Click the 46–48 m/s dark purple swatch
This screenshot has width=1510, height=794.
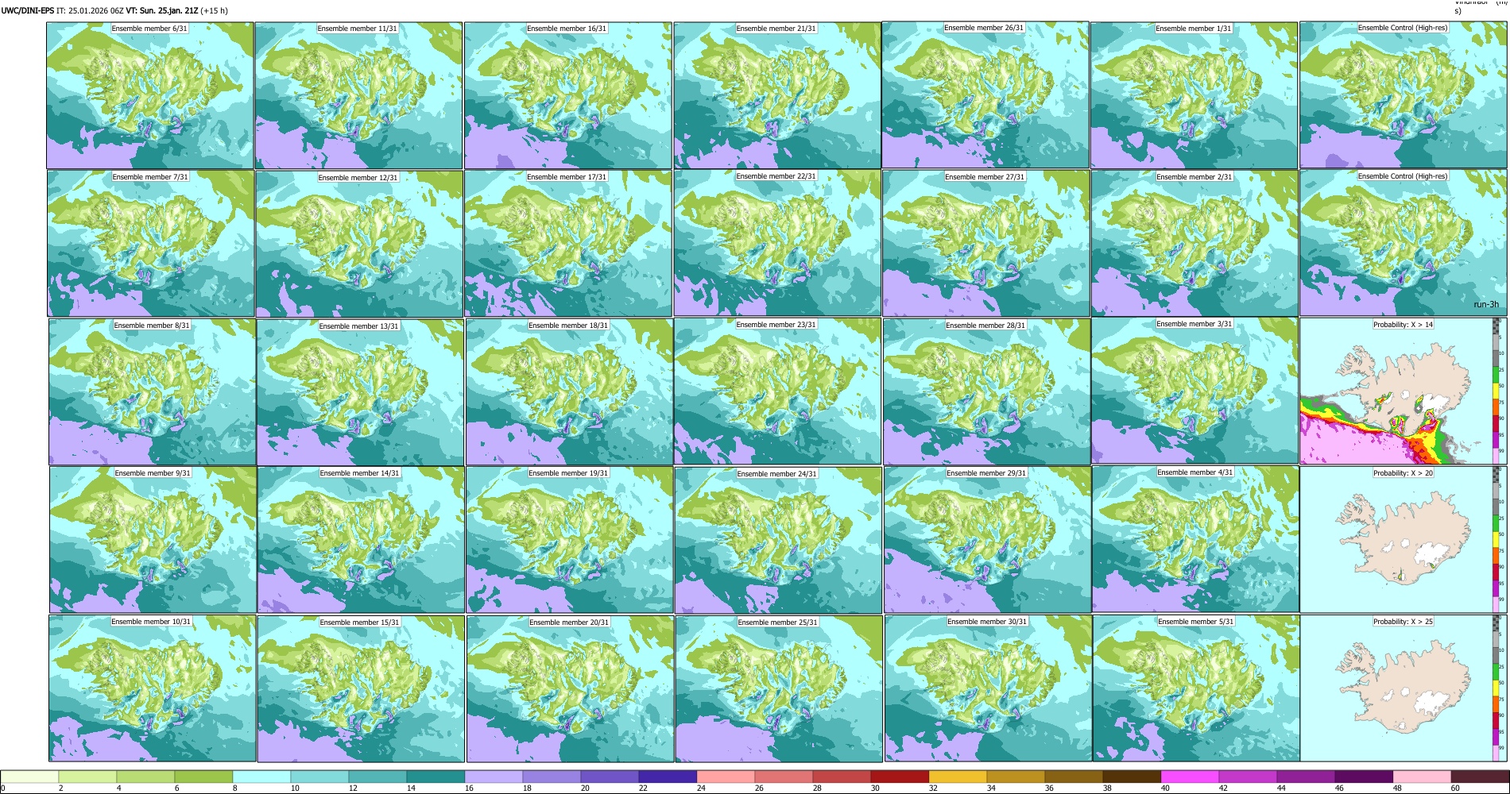[x=1364, y=777]
